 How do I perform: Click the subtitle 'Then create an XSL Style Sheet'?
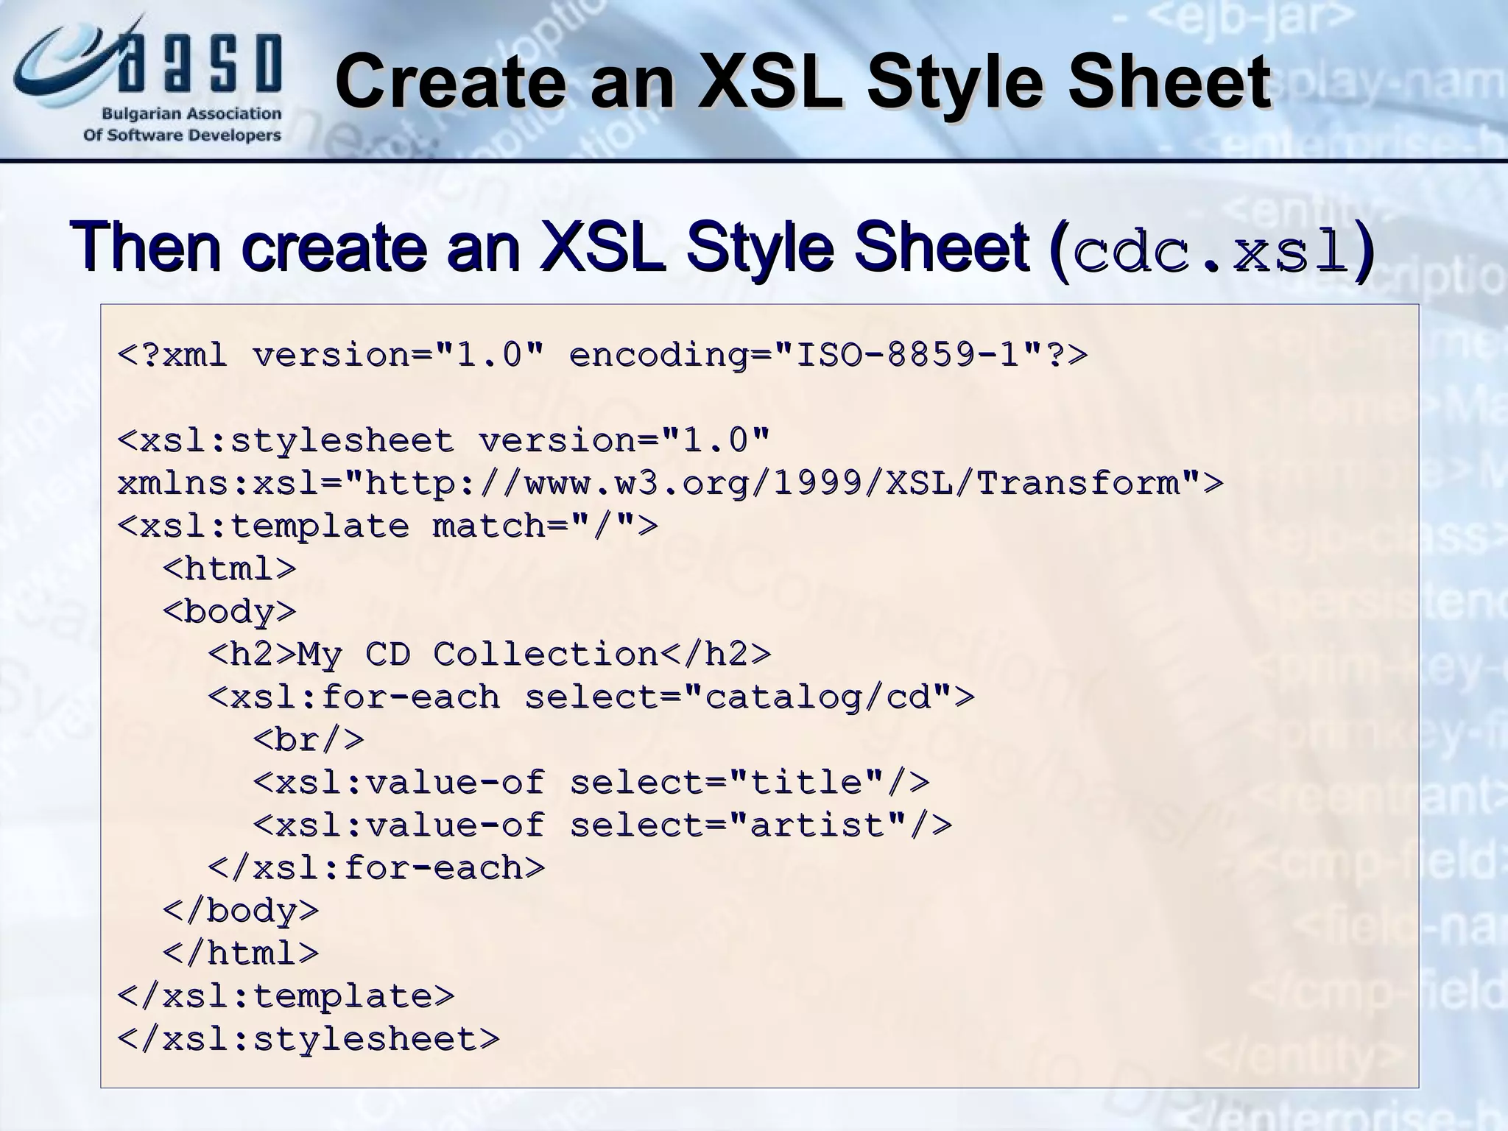pos(549,247)
